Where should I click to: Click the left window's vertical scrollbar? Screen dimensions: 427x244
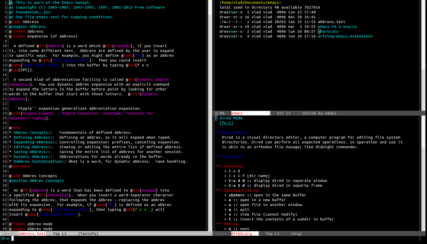point(210,115)
